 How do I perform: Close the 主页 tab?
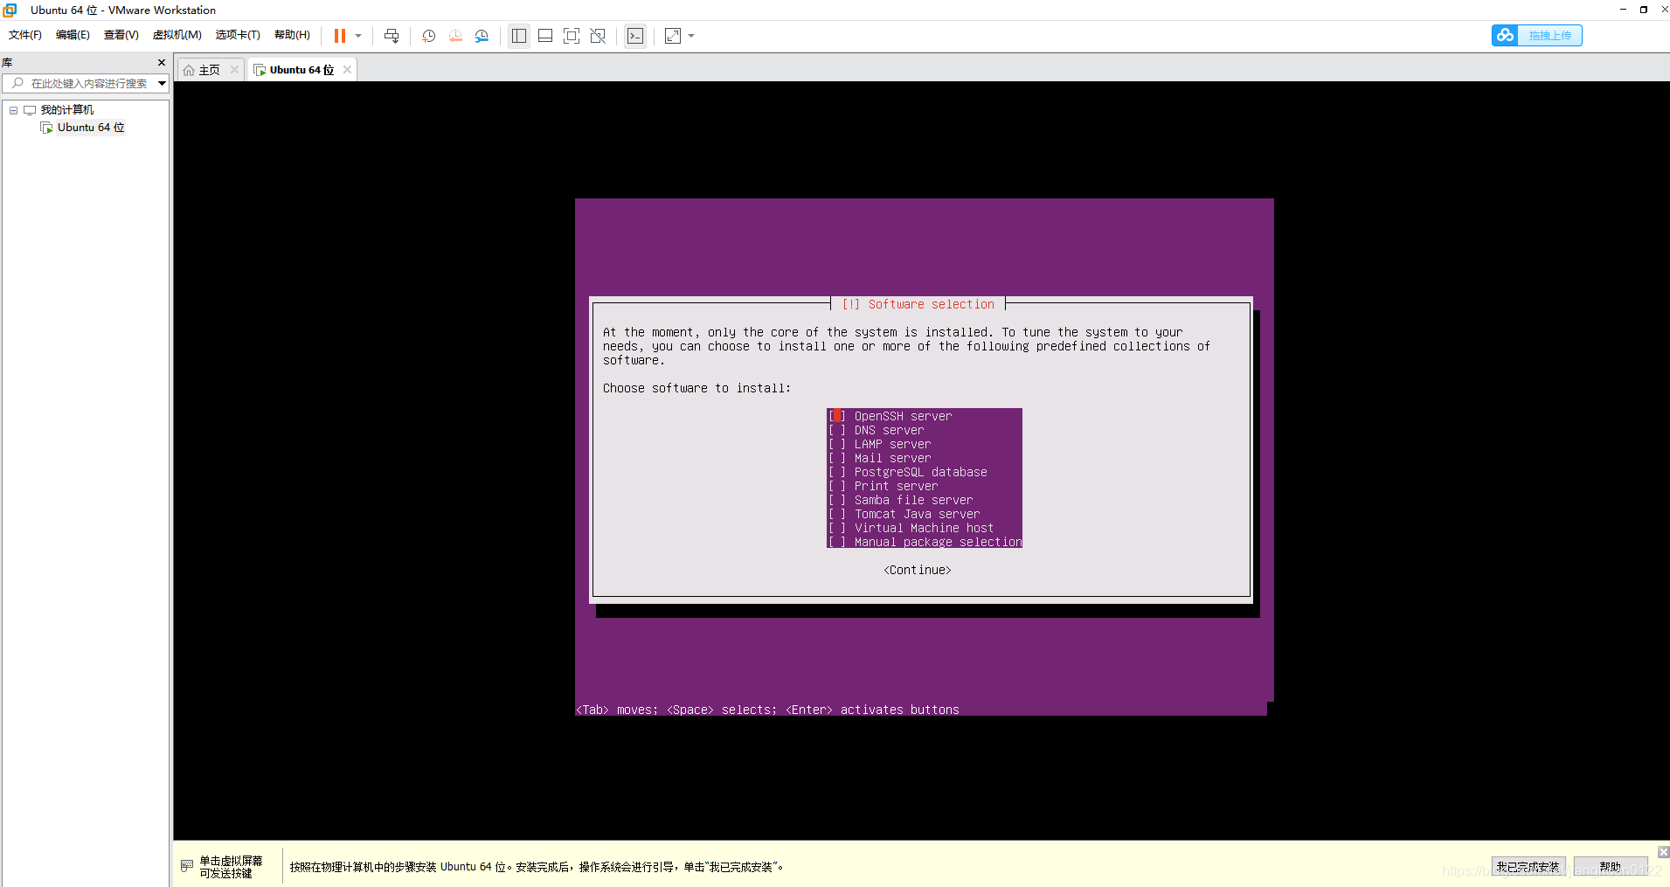point(234,70)
